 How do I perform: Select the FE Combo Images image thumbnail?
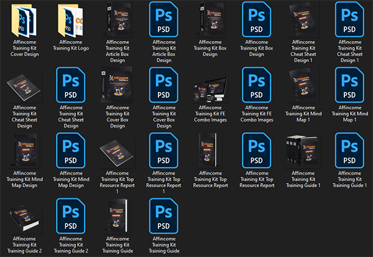pos(210,90)
